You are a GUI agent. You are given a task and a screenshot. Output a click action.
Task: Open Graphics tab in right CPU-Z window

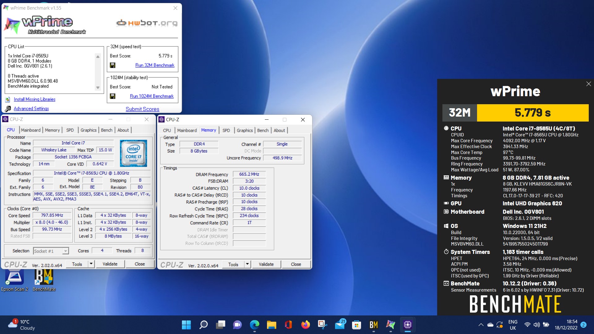tap(245, 131)
